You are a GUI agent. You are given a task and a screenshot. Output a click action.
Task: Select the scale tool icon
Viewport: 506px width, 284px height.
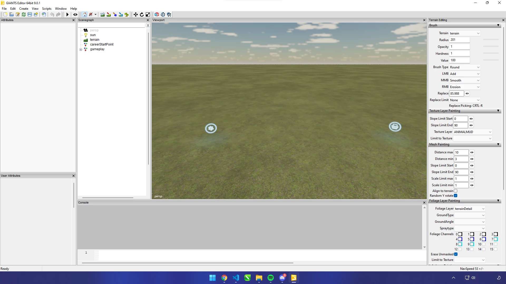click(x=148, y=15)
